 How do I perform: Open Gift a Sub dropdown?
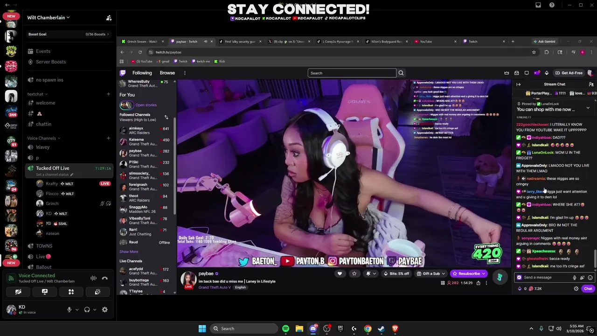tap(431, 273)
